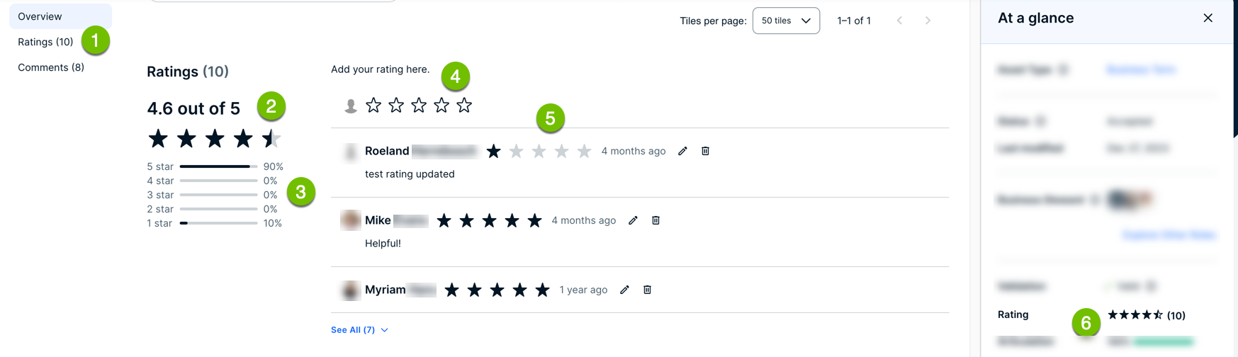Screen dimensions: 1238x357
Task: Click Mike's profile avatar thumbnail
Action: [351, 220]
